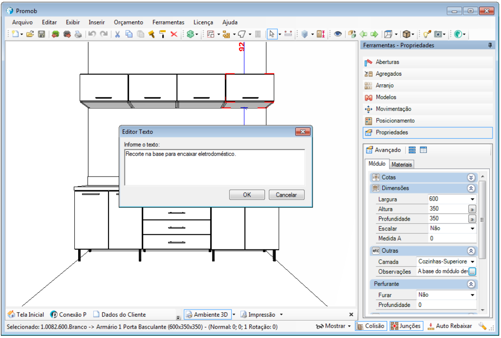The width and height of the screenshot is (501, 338).
Task: Click the dark sofa export icon
Action: [67, 34]
